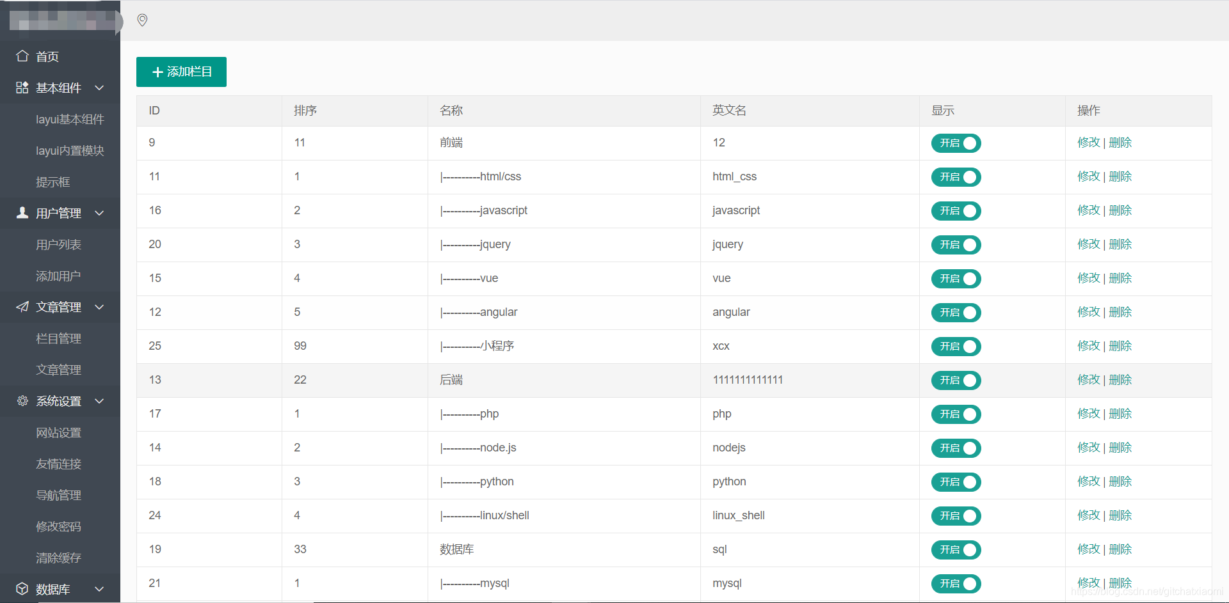Open 清除缓存 sidebar item
The height and width of the screenshot is (603, 1229).
pos(60,558)
